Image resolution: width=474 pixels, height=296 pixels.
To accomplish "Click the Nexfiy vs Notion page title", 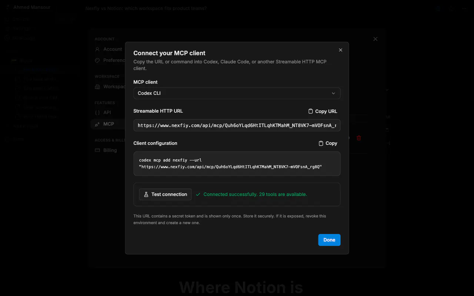I will point(146,8).
